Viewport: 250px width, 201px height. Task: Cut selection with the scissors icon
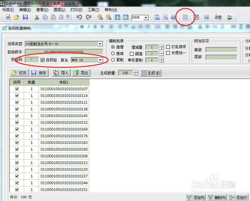point(37,17)
